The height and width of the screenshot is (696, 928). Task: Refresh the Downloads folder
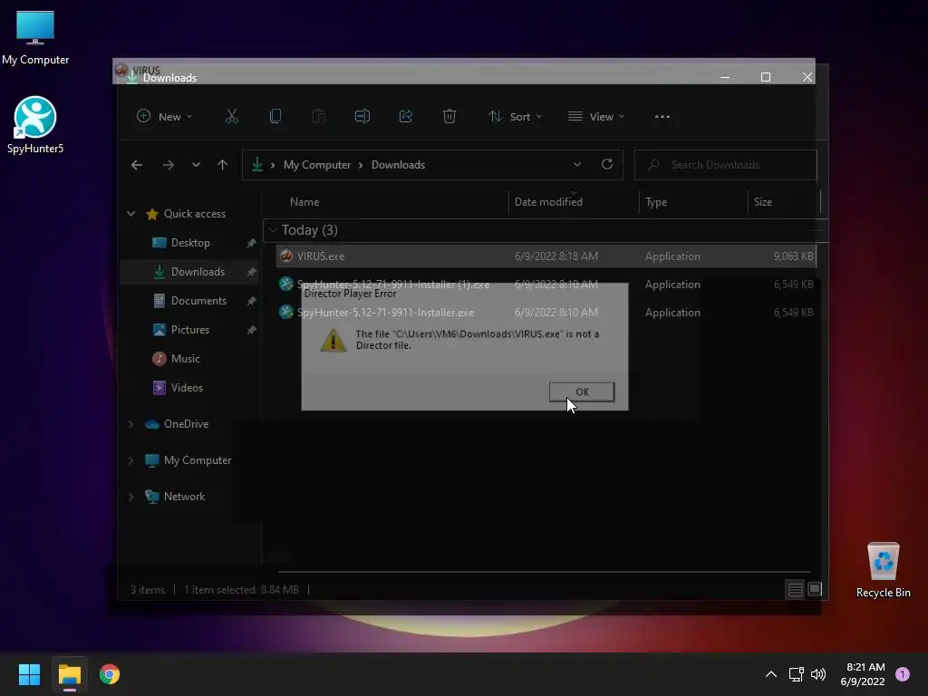[606, 165]
